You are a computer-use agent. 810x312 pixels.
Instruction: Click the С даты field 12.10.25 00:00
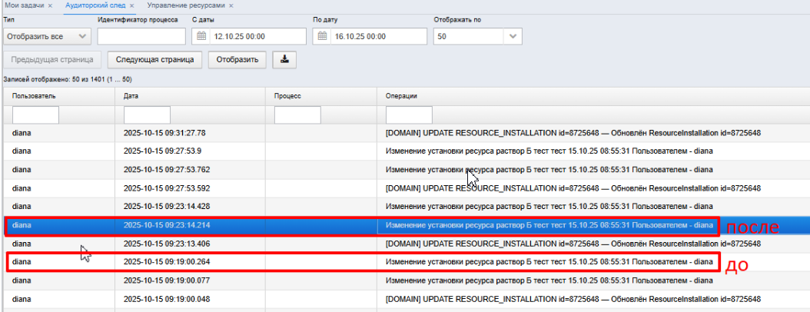click(257, 37)
